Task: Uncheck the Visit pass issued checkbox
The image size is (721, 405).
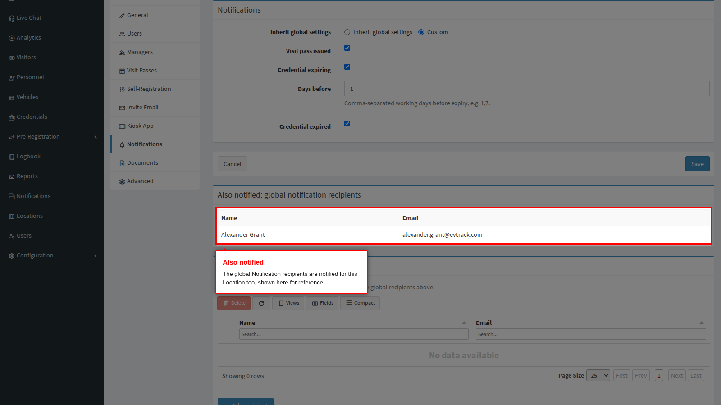Action: coord(347,48)
